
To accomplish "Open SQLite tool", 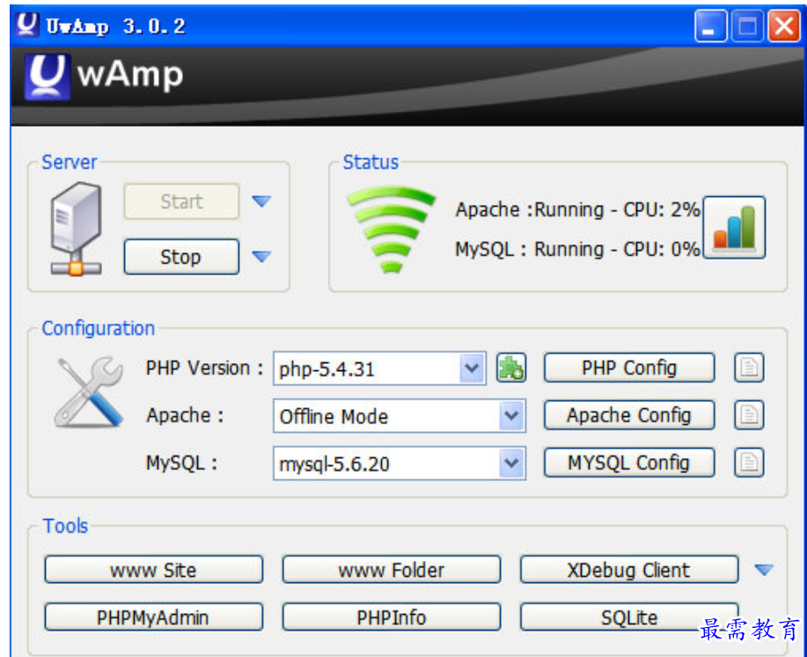I will (x=629, y=617).
